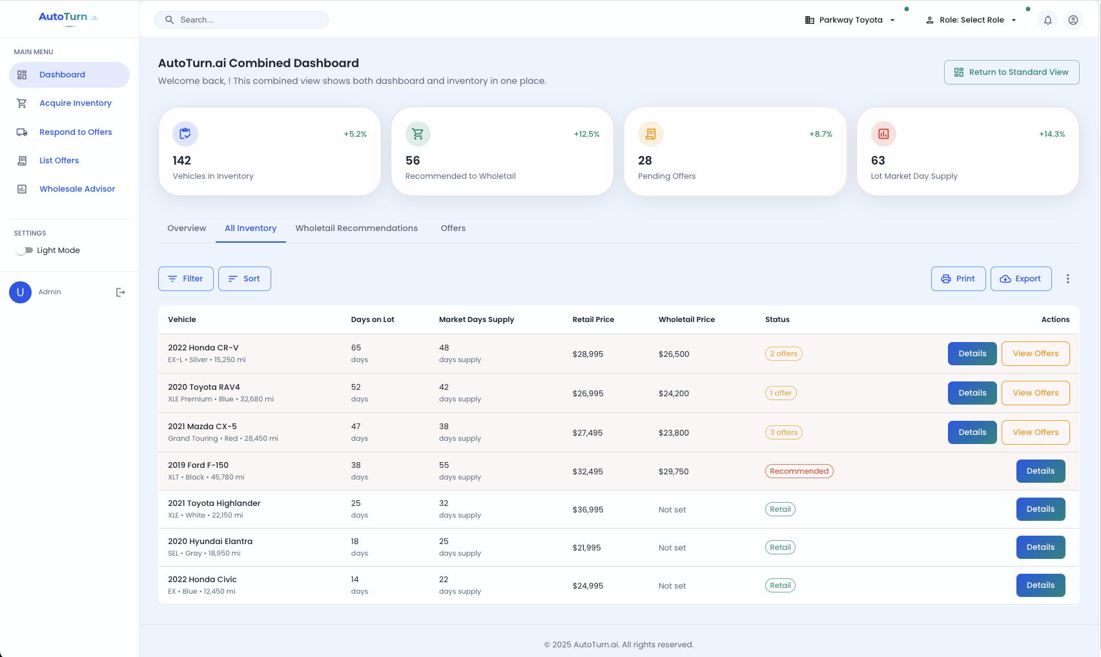1101x657 pixels.
Task: Click the green status dot near Parkway Toyota
Action: point(907,9)
